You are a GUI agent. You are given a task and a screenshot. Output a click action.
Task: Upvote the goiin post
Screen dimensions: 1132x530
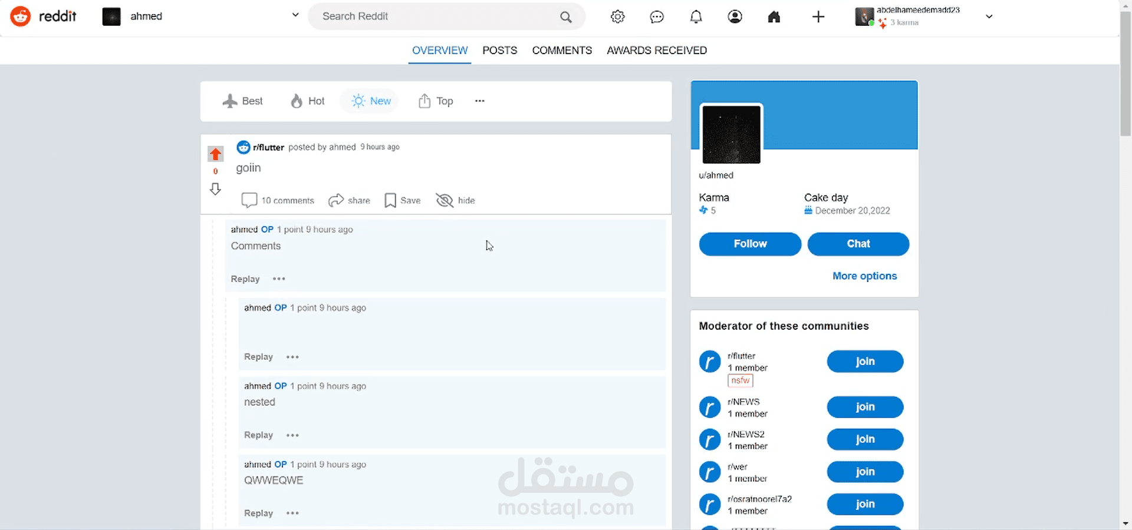tap(215, 154)
